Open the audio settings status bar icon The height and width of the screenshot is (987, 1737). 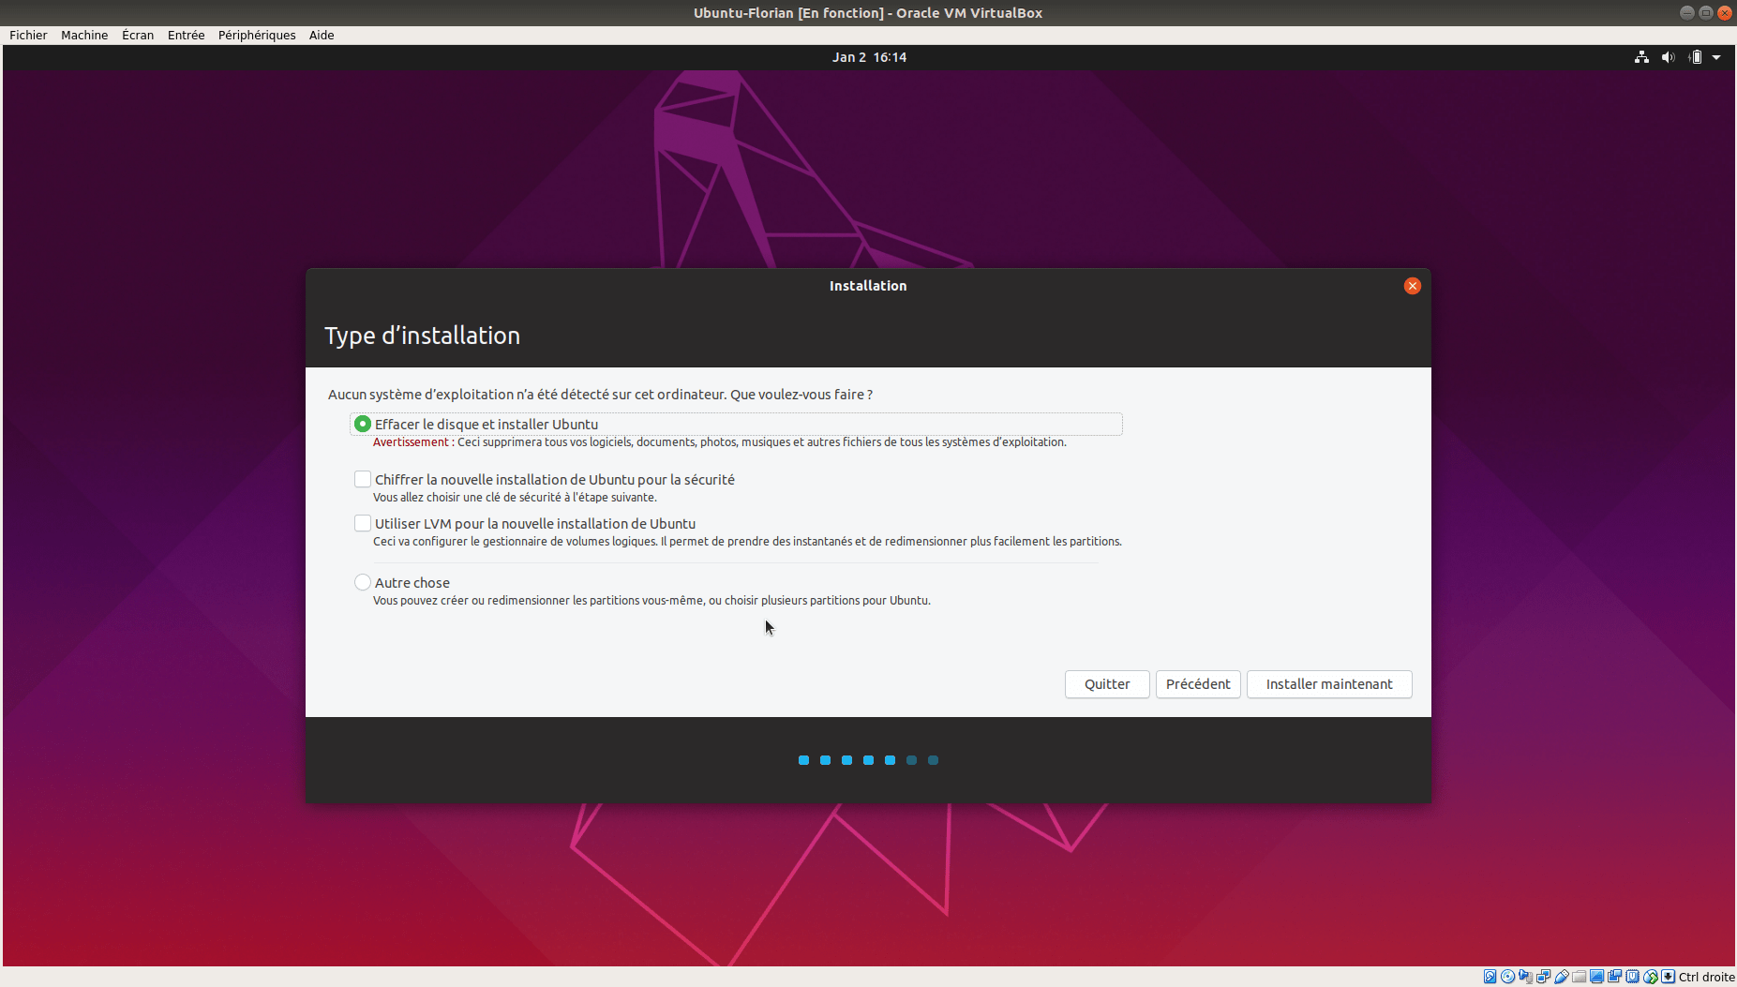pyautogui.click(x=1525, y=977)
